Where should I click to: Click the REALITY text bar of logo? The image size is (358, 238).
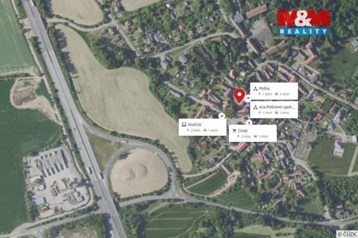tap(303, 32)
